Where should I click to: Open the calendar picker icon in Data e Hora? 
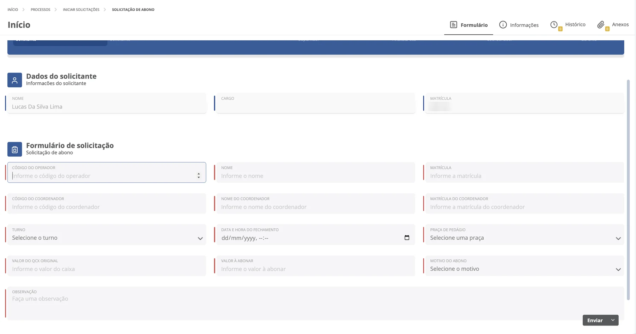(407, 238)
